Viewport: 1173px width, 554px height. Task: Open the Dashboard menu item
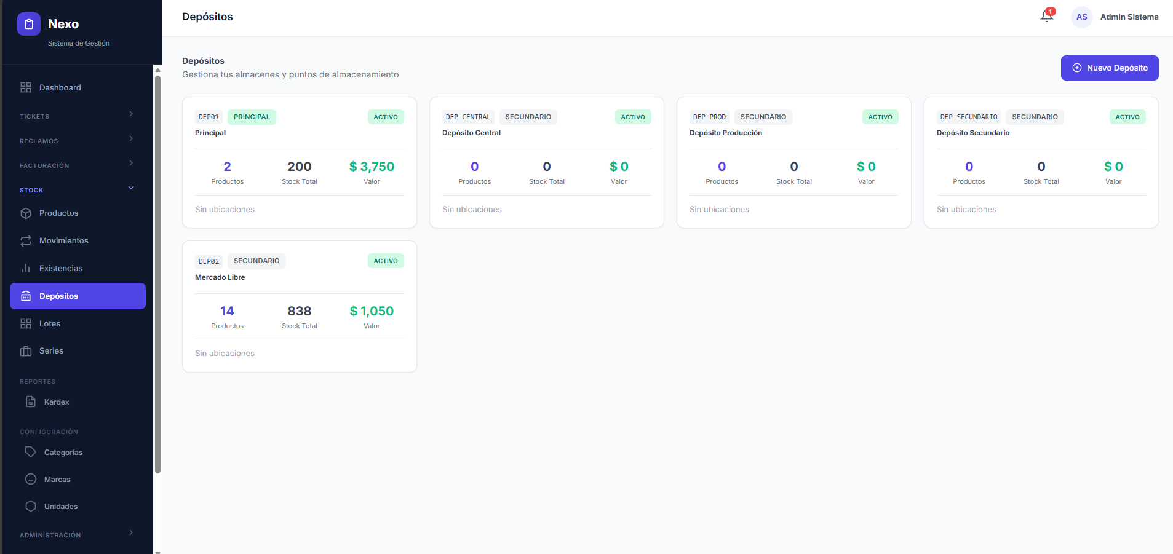[x=60, y=88]
